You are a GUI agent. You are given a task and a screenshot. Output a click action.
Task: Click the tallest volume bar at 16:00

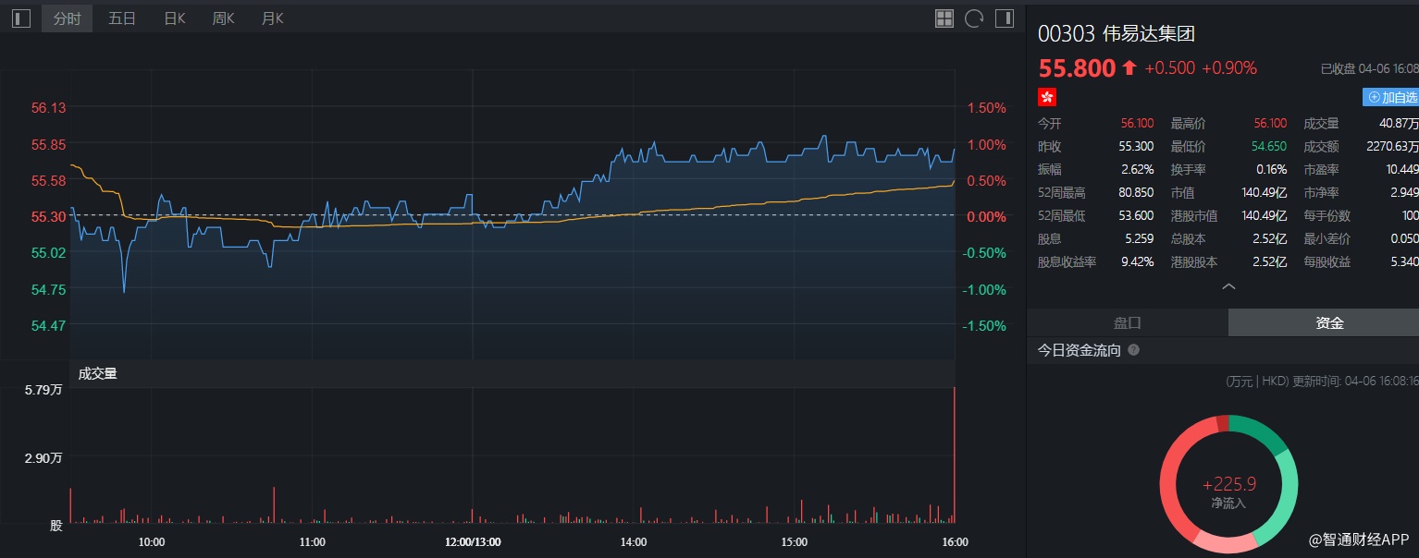coord(954,453)
